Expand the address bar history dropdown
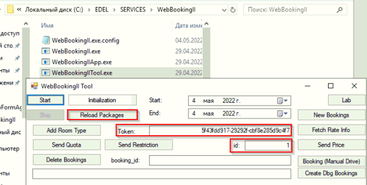 click(223, 10)
